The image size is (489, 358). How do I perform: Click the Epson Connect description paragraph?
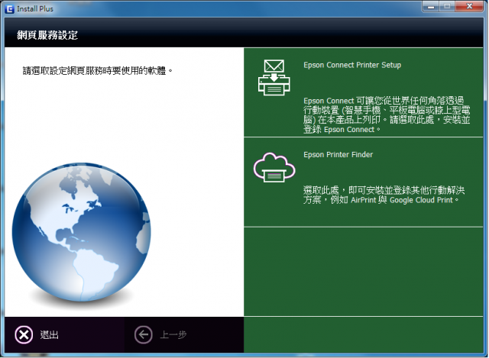click(x=387, y=115)
